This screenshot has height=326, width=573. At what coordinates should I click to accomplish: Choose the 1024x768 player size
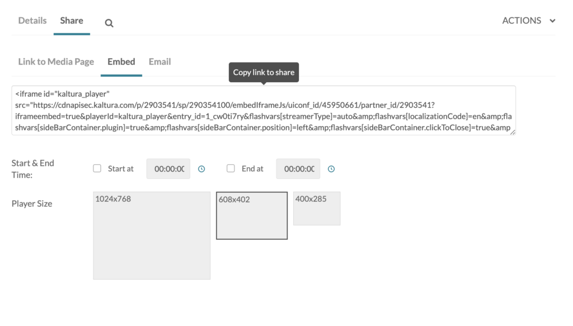tap(152, 235)
